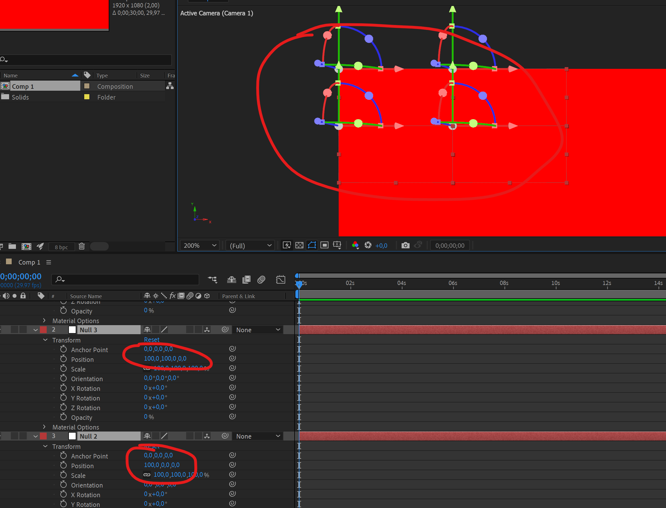Open the magnification ratio 200% dropdown
The image size is (666, 508).
click(199, 245)
